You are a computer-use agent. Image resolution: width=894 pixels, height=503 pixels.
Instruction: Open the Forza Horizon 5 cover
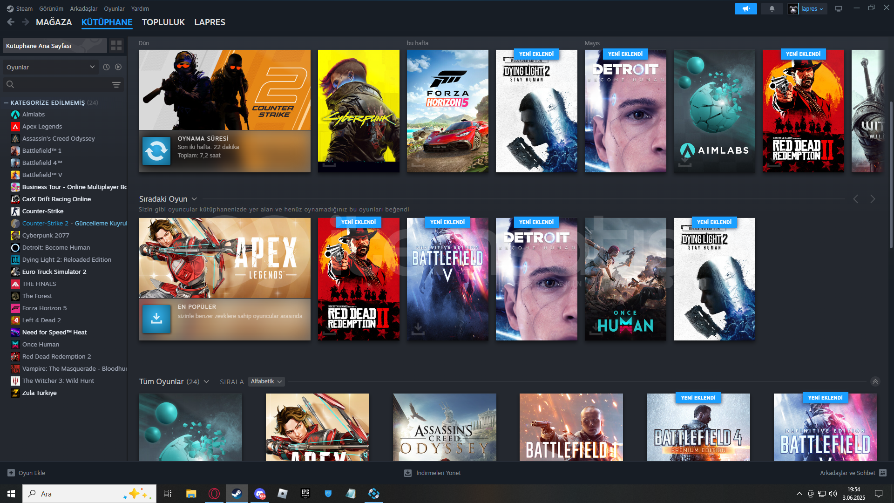coord(447,111)
